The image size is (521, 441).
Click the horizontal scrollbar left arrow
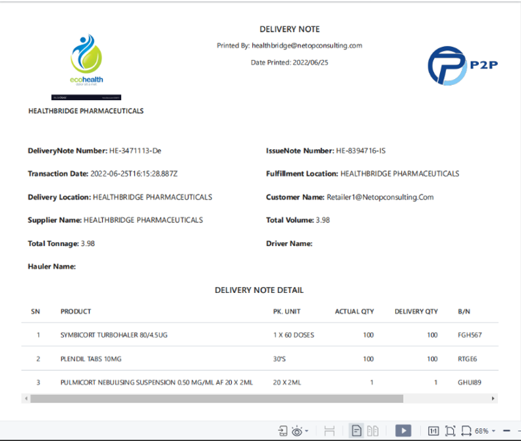[x=26, y=398]
